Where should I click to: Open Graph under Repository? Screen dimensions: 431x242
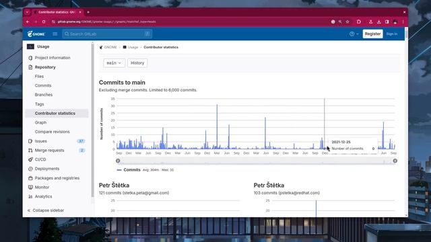tap(40, 122)
